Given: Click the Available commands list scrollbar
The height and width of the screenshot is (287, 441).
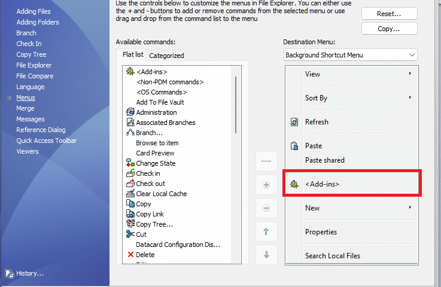Looking at the screenshot, I should click(x=236, y=105).
